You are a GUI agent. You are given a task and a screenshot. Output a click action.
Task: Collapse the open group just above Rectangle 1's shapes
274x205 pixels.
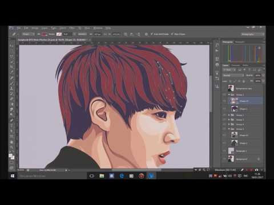click(229, 129)
